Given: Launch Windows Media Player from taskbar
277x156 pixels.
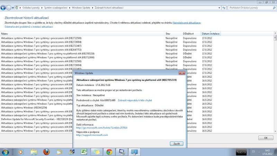Looking at the screenshot, I should tap(20, 151).
